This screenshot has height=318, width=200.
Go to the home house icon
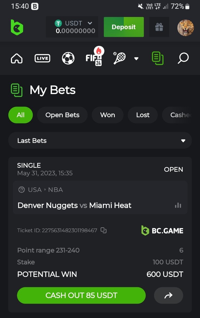tap(17, 58)
